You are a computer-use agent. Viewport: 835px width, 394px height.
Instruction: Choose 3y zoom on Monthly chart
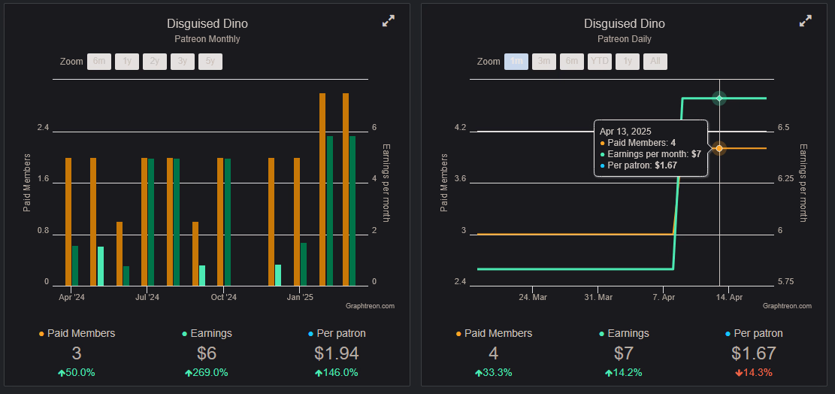[x=183, y=62]
